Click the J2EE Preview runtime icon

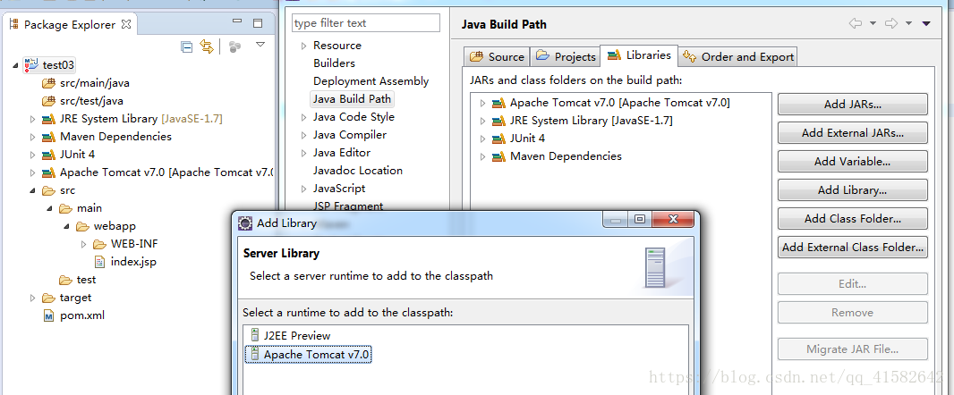tap(255, 336)
